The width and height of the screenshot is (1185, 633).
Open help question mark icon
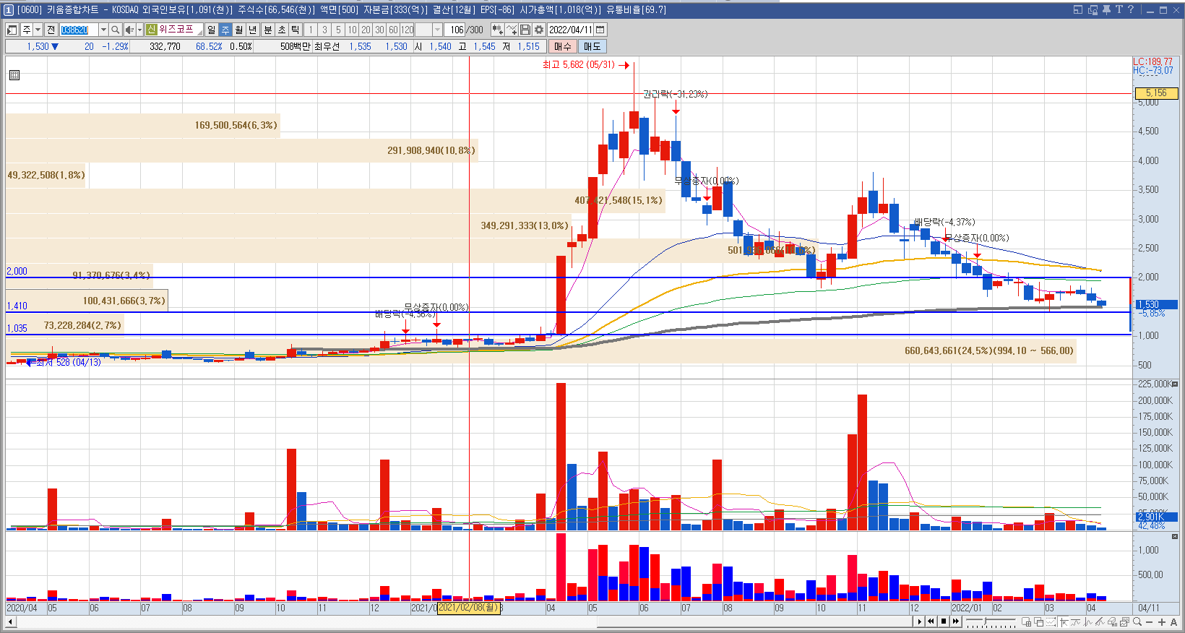[x=1131, y=9]
